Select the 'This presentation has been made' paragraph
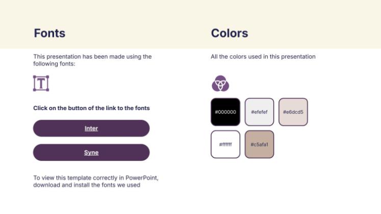Screen dimensions: 381x214 [92, 60]
